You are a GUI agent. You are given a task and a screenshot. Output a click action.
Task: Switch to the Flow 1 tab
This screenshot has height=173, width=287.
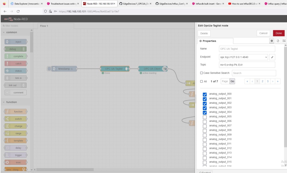(44, 26)
